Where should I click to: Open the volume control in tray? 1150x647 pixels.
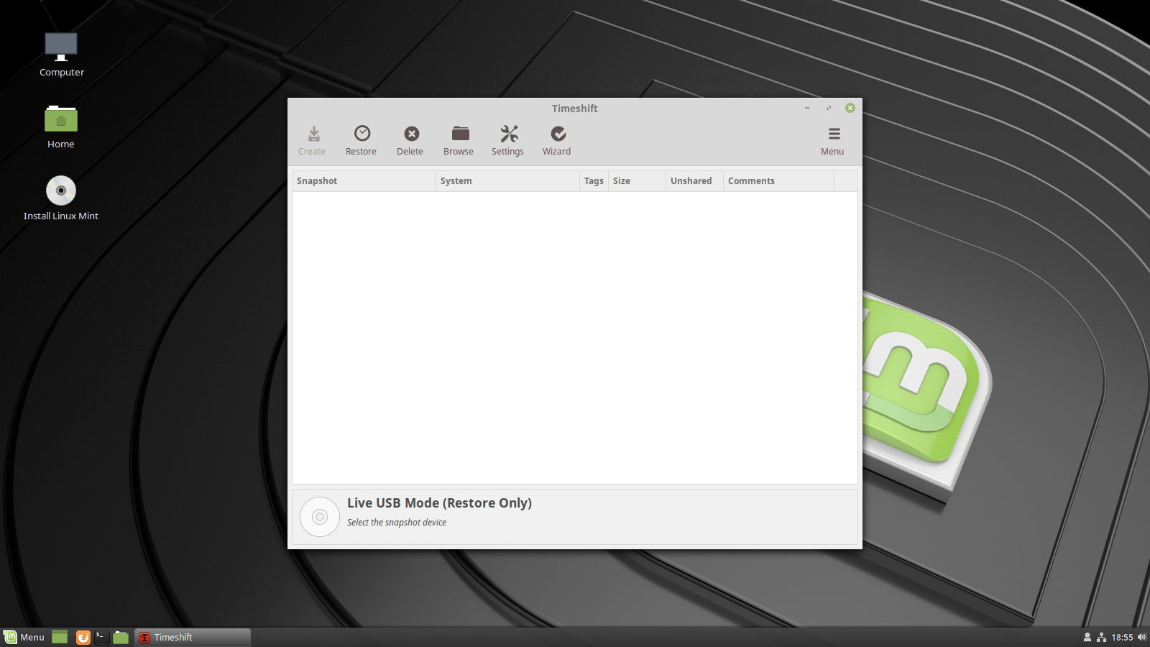(1141, 637)
